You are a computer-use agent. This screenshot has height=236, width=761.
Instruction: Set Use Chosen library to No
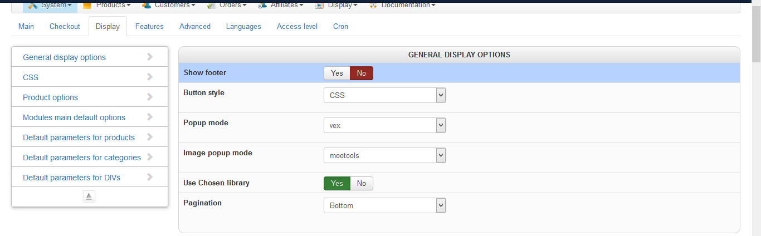(362, 183)
